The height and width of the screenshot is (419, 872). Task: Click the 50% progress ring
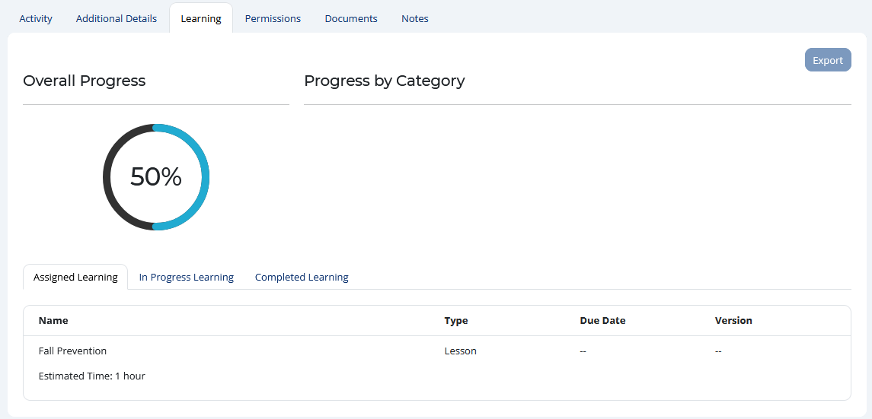point(156,177)
